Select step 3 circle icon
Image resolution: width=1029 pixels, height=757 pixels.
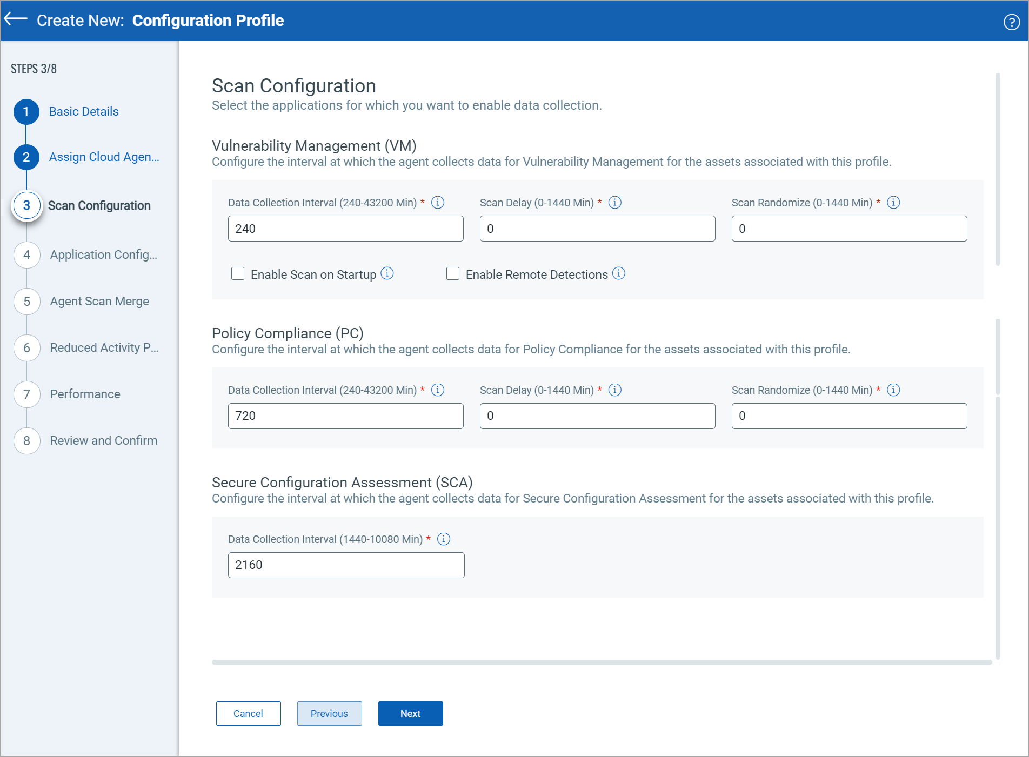coord(26,206)
